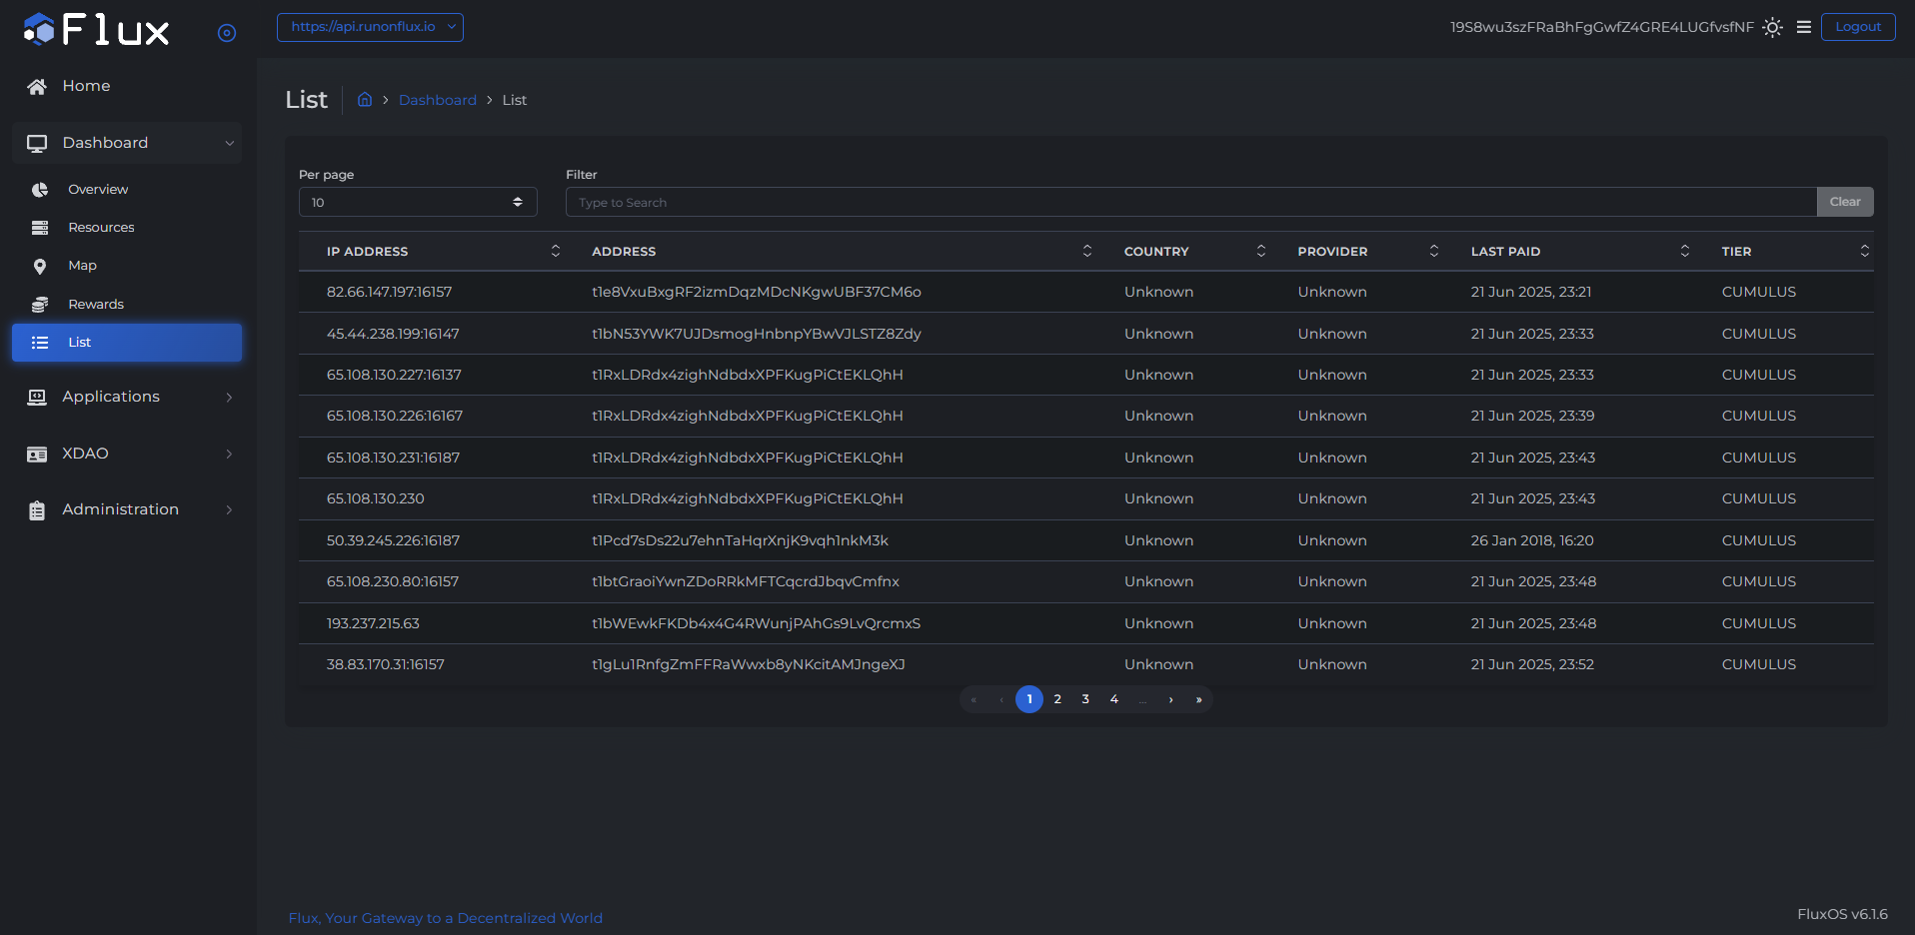Open Rewards in the sidebar
1915x935 pixels.
tap(96, 305)
